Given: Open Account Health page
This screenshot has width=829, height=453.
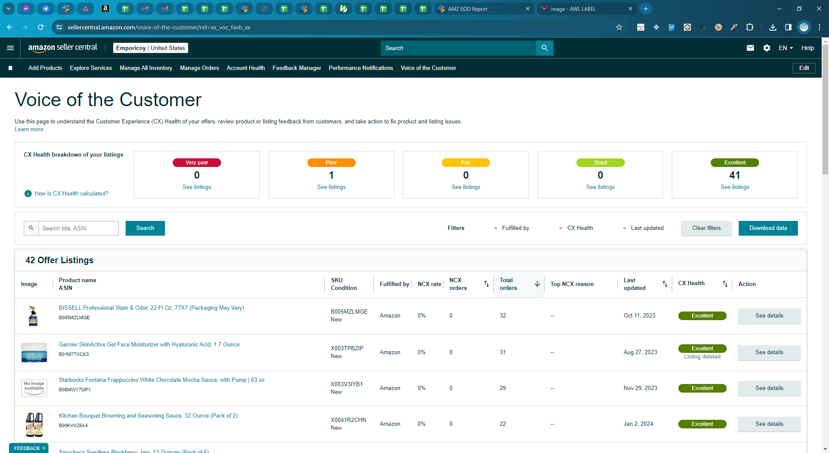Looking at the screenshot, I should (246, 68).
